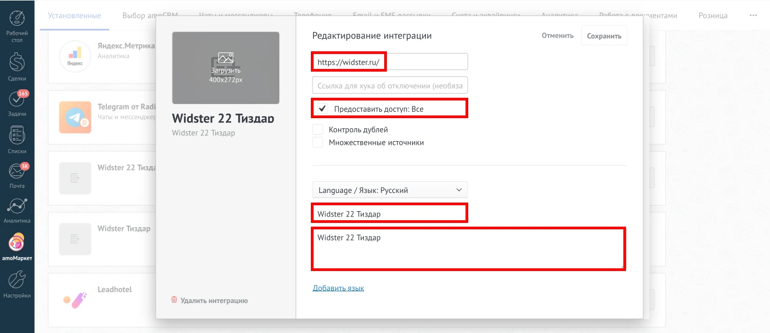Click the trash icon for Удалить интеграцию
The width and height of the screenshot is (770, 333).
174,300
